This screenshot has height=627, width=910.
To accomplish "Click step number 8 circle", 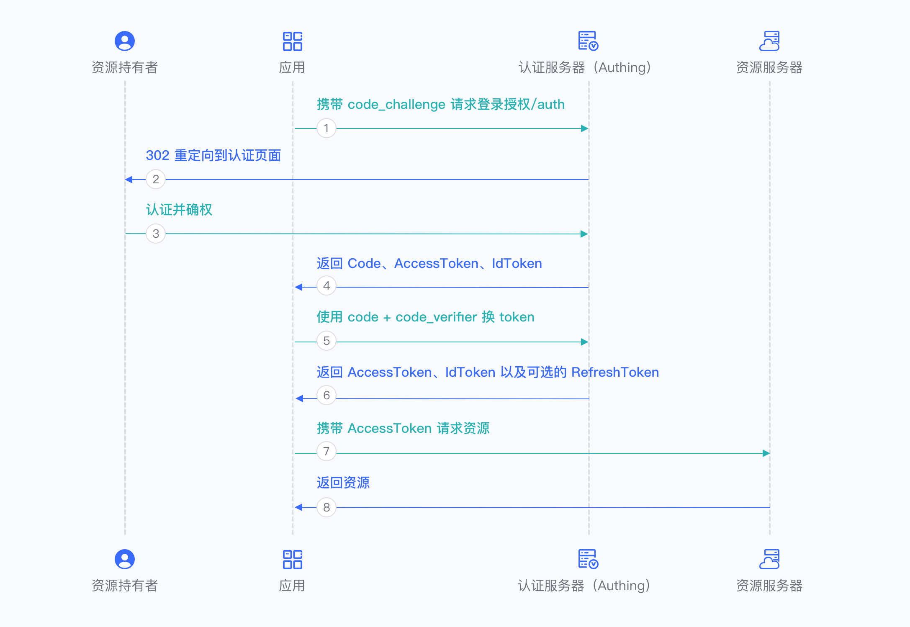I will pos(326,507).
